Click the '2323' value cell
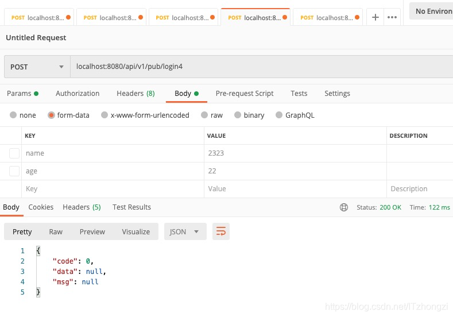Viewport: 453px width, 317px height. click(x=295, y=153)
